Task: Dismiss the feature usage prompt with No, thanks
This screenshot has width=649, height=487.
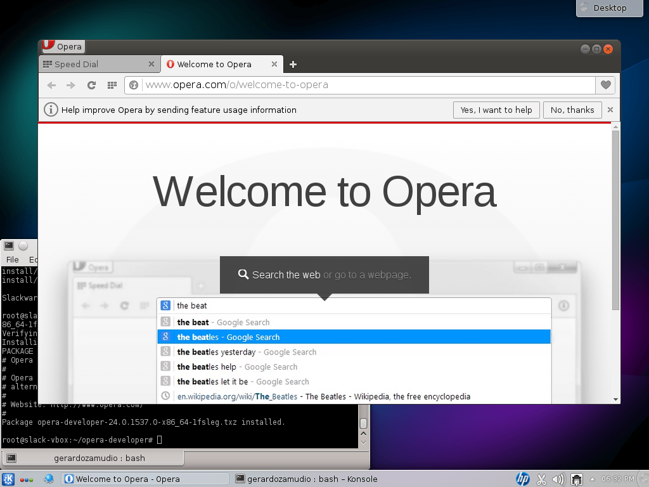Action: pos(572,110)
